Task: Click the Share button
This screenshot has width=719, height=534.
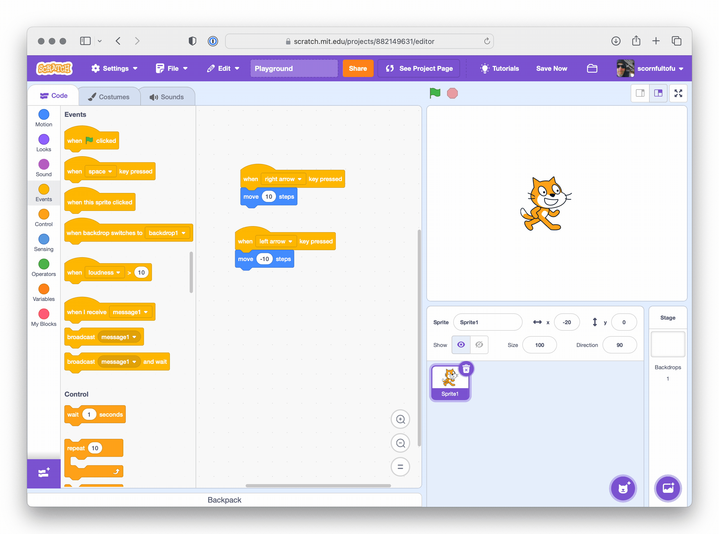Action: (x=358, y=68)
